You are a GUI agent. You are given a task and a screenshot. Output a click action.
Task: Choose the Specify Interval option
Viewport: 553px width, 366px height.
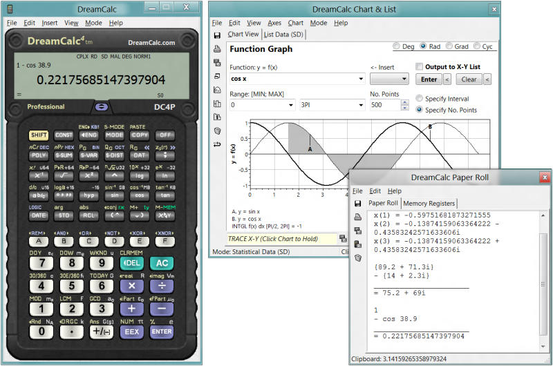click(x=419, y=98)
